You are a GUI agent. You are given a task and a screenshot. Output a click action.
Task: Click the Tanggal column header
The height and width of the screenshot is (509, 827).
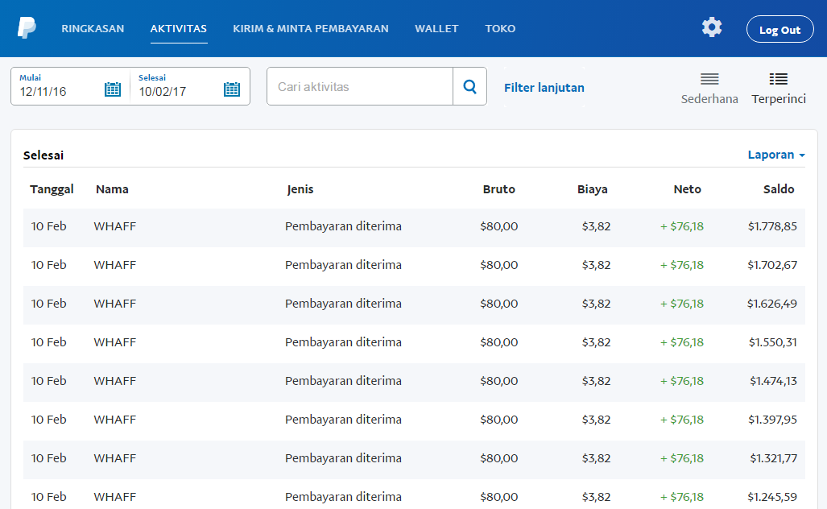coord(52,189)
